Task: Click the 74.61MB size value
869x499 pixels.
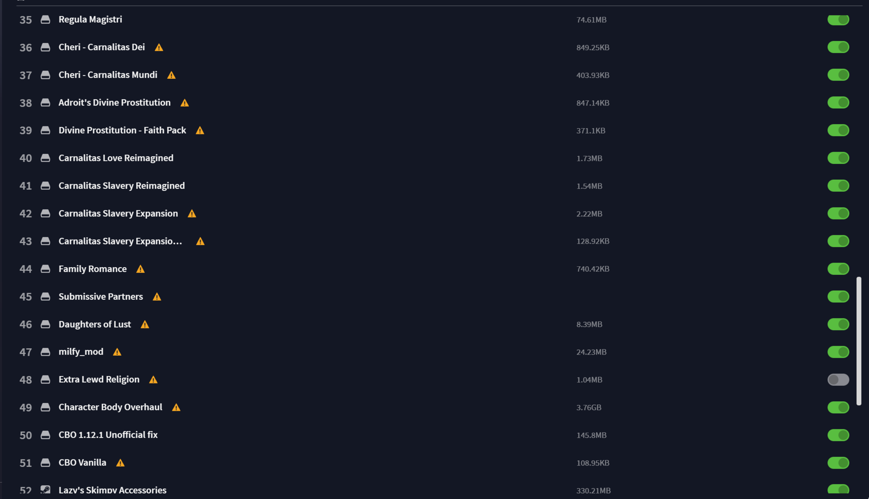Action: 591,20
